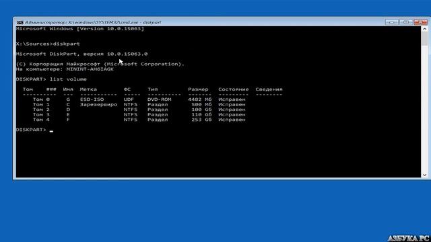Image resolution: width=431 pixels, height=242 pixels.
Task: Click drive letter G in Том 0 row
Action: (68, 99)
